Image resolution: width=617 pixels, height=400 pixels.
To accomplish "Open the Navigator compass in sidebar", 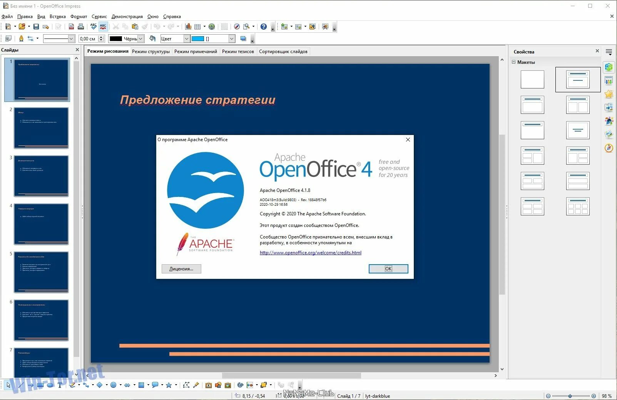I will (609, 148).
